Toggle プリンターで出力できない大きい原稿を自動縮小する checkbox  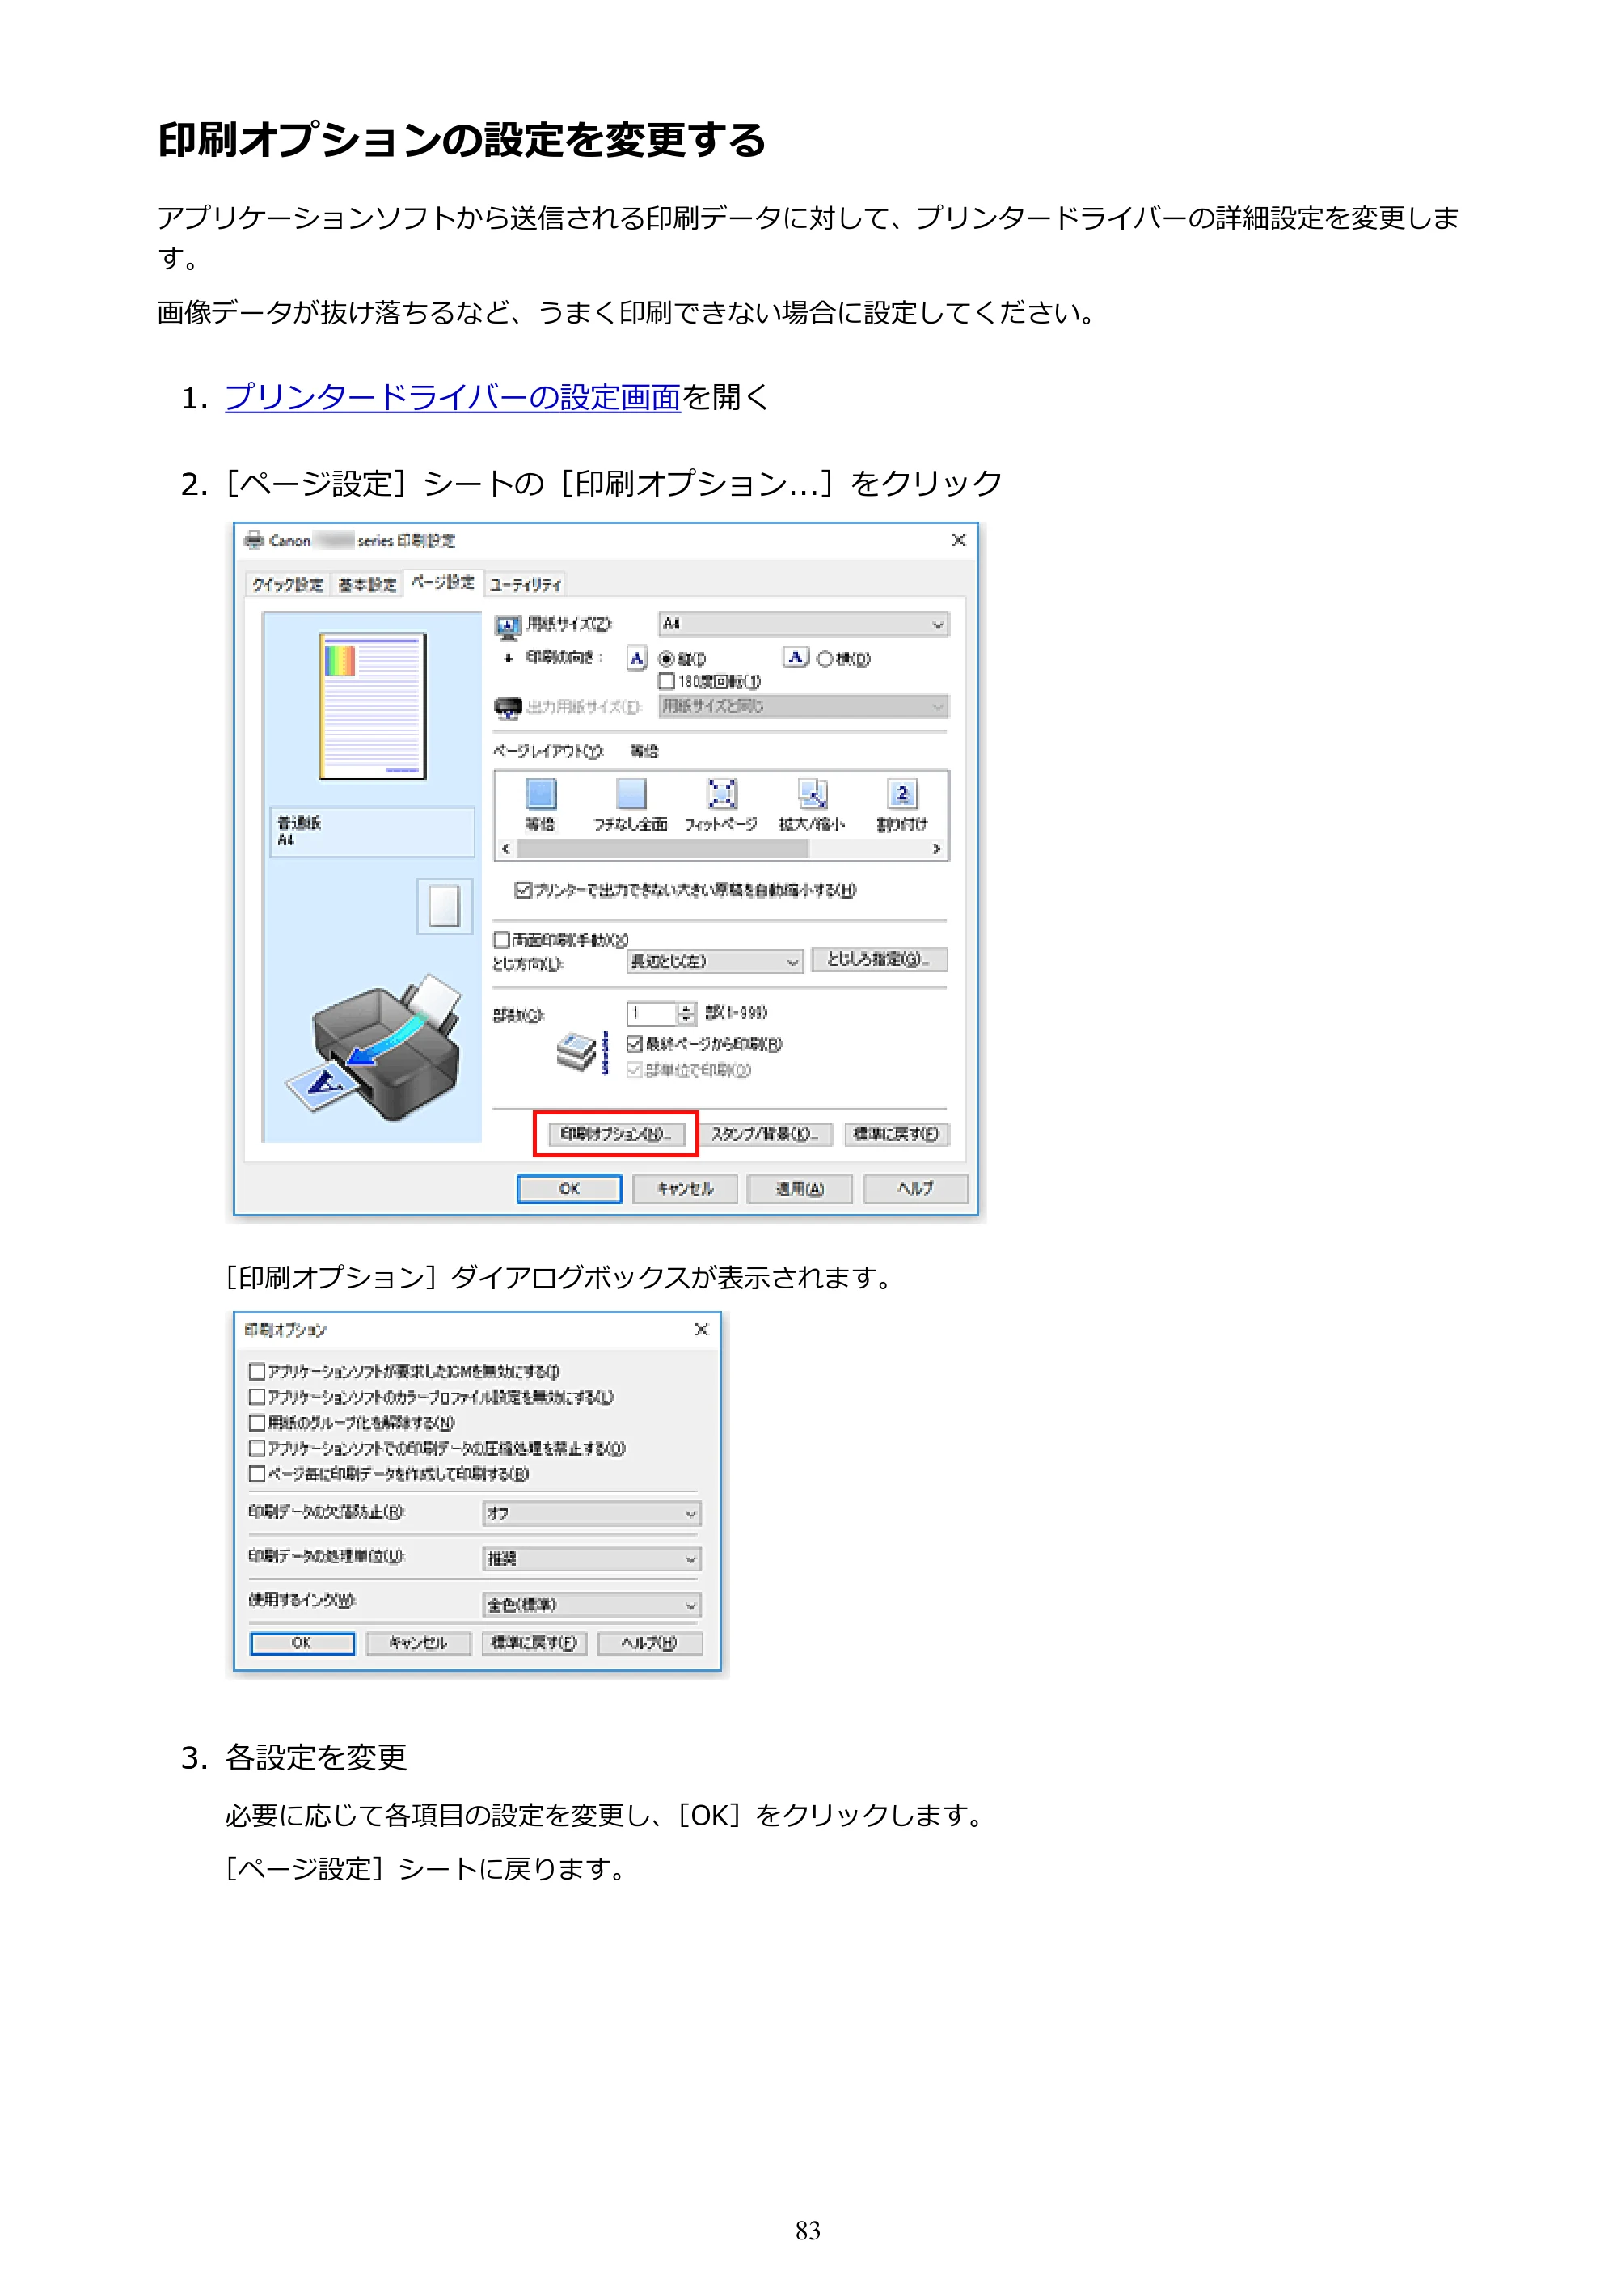point(523,890)
